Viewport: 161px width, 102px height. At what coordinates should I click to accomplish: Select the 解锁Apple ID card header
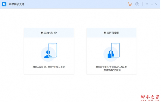[x=49, y=33]
